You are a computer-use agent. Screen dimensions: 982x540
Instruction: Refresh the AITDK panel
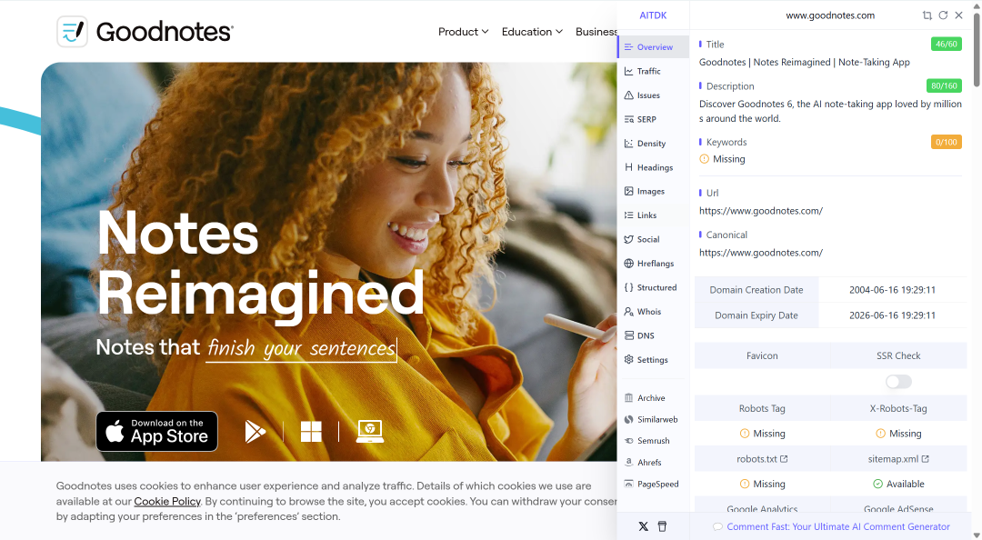tap(943, 15)
